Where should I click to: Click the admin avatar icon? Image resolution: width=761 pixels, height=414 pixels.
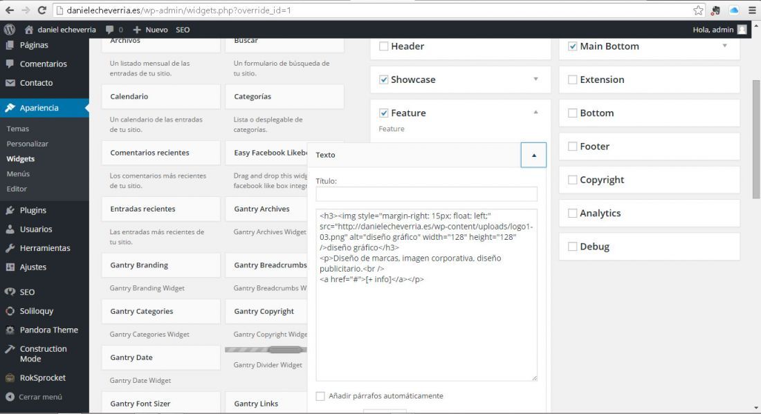click(742, 30)
